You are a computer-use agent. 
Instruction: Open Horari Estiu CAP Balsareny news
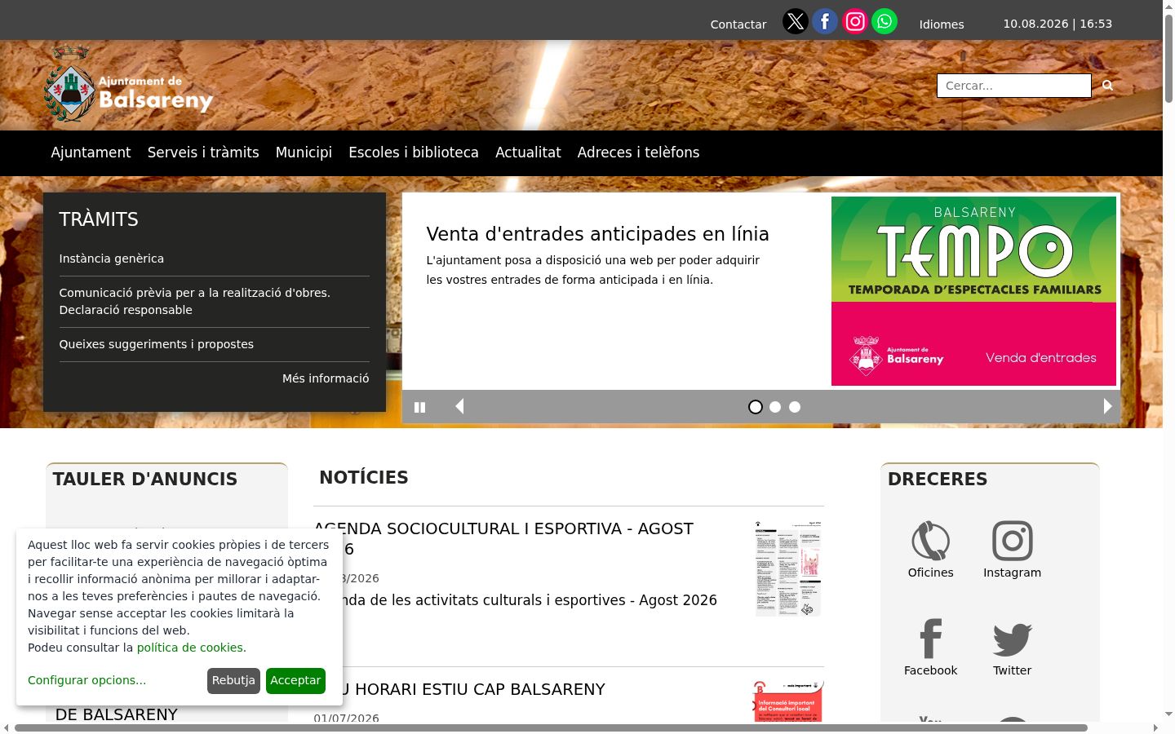coord(459,689)
